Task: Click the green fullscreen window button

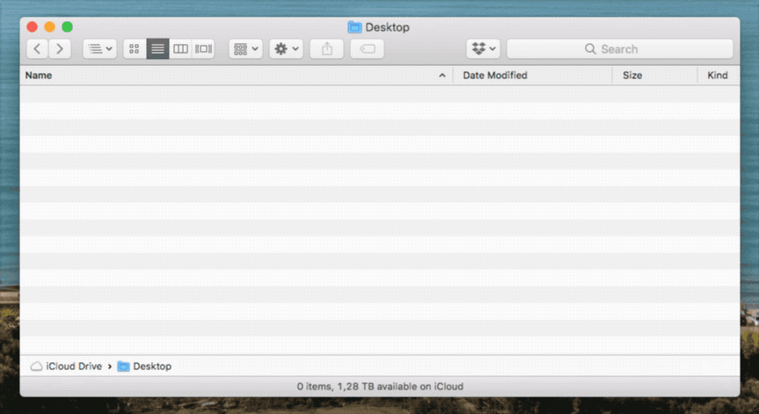Action: pyautogui.click(x=67, y=27)
